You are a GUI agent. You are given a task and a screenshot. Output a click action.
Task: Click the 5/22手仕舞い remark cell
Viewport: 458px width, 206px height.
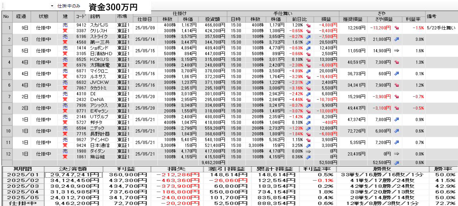441,28
